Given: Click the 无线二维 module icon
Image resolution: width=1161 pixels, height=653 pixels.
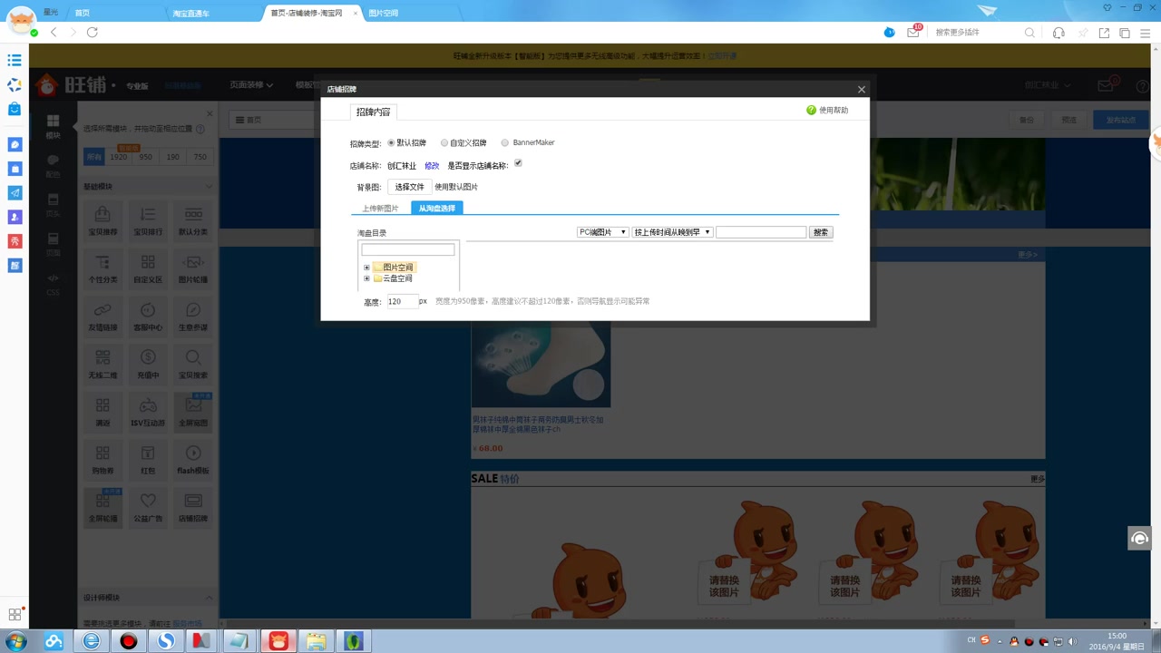Looking at the screenshot, I should [x=102, y=363].
